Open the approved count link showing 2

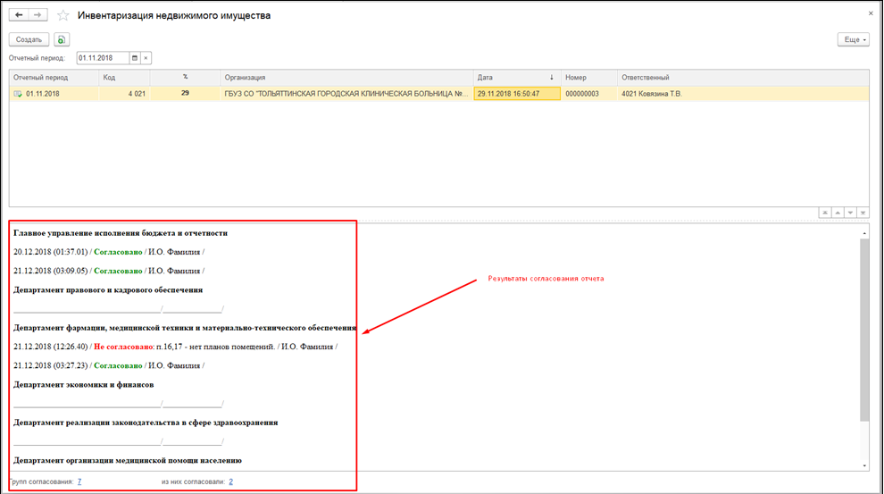coord(230,481)
